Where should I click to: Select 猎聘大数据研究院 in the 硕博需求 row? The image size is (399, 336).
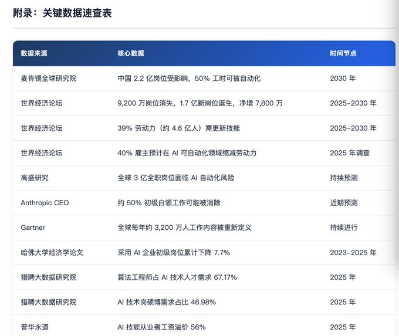49,302
